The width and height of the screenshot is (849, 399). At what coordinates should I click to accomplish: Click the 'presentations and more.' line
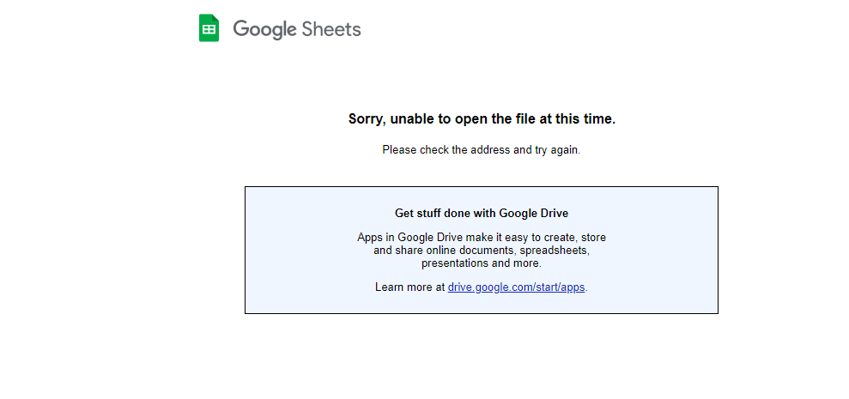coord(482,263)
